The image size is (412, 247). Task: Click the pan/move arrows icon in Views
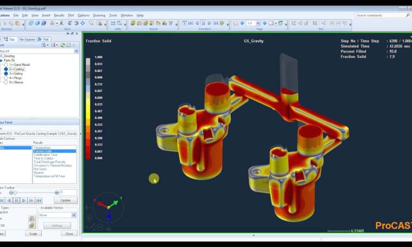[83, 23]
